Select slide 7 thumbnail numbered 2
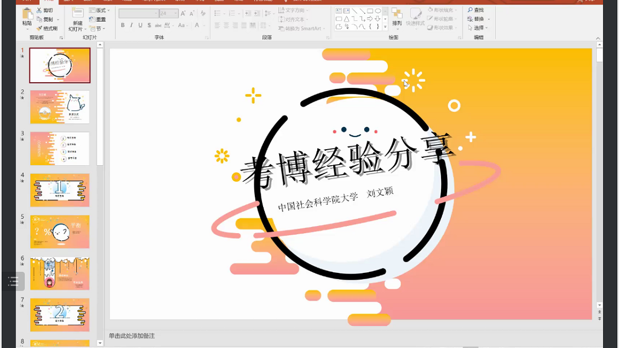 [60, 315]
